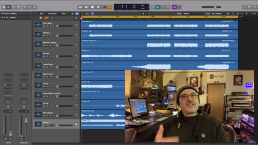Toggle the teal Tuner button
This screenshot has width=258, height=145.
[x=158, y=7]
